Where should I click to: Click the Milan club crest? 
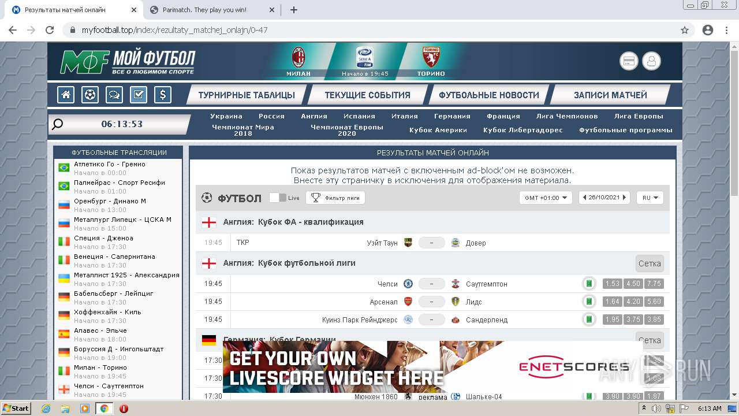[298, 57]
